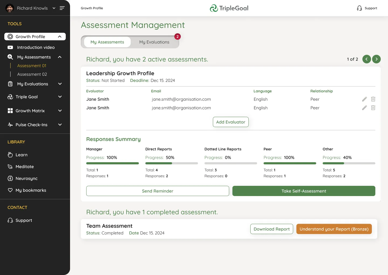This screenshot has width=388, height=275.
Task: Open the Pulse Check-Ins waveform icon
Action: click(10, 125)
